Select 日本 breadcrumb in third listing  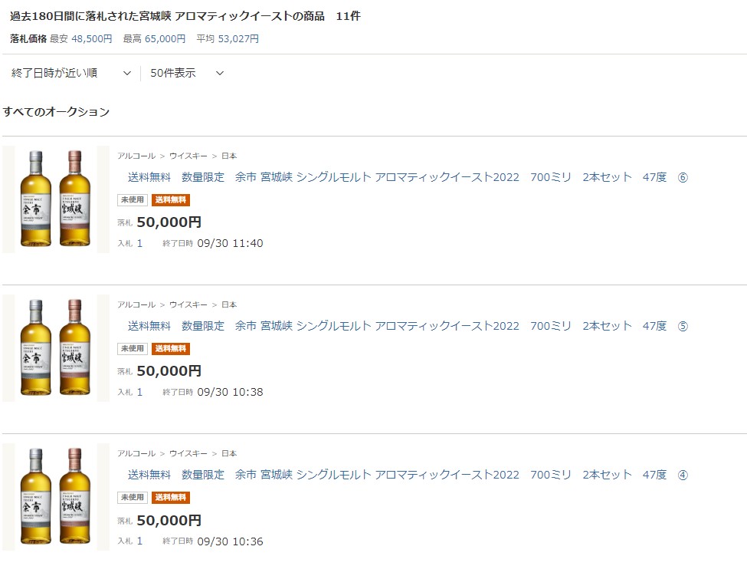click(x=229, y=453)
